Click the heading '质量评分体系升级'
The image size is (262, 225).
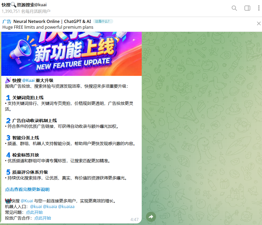click(x=30, y=172)
